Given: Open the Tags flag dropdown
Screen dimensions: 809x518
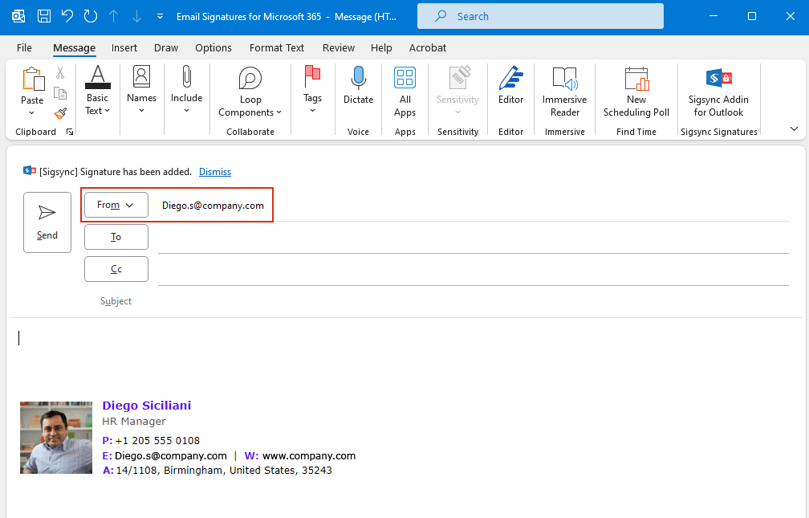Looking at the screenshot, I should click(312, 92).
